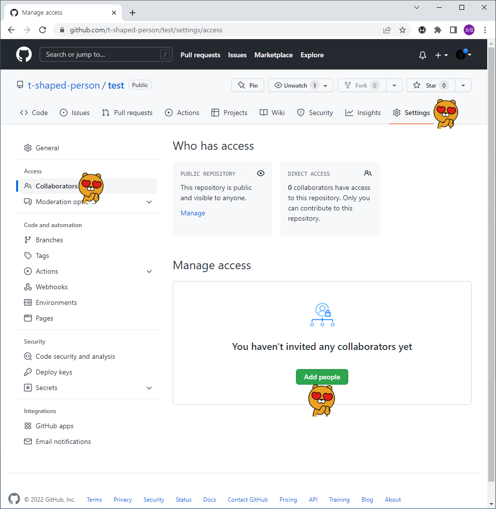Focus the Search or jump to field
The width and height of the screenshot is (496, 509).
point(106,54)
